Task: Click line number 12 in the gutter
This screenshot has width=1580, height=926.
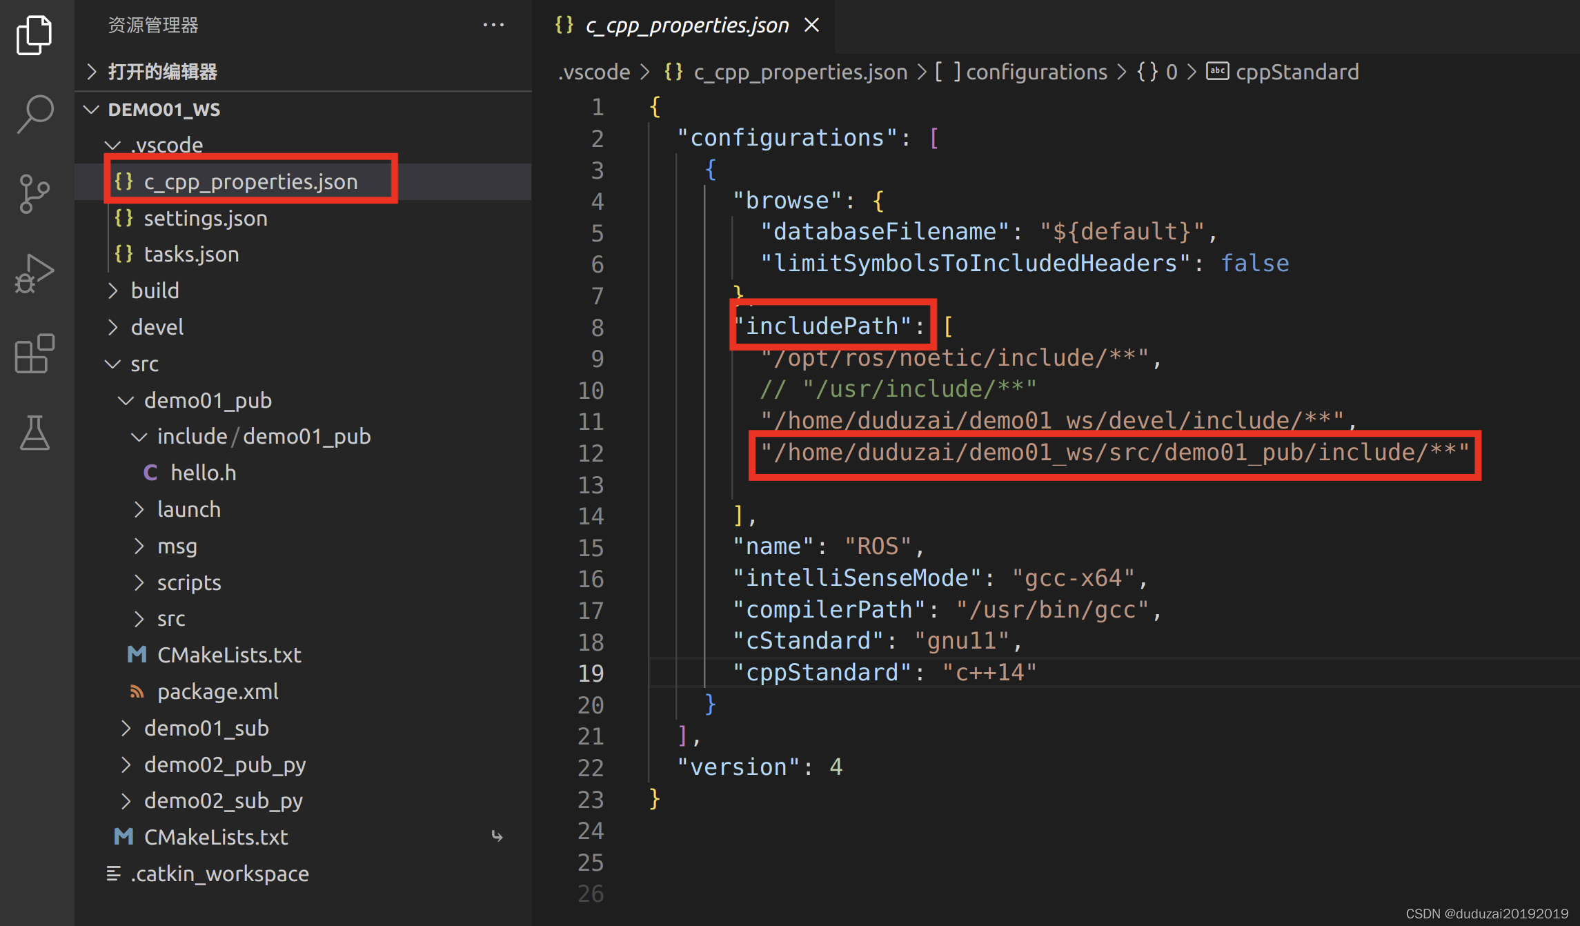Action: tap(591, 453)
